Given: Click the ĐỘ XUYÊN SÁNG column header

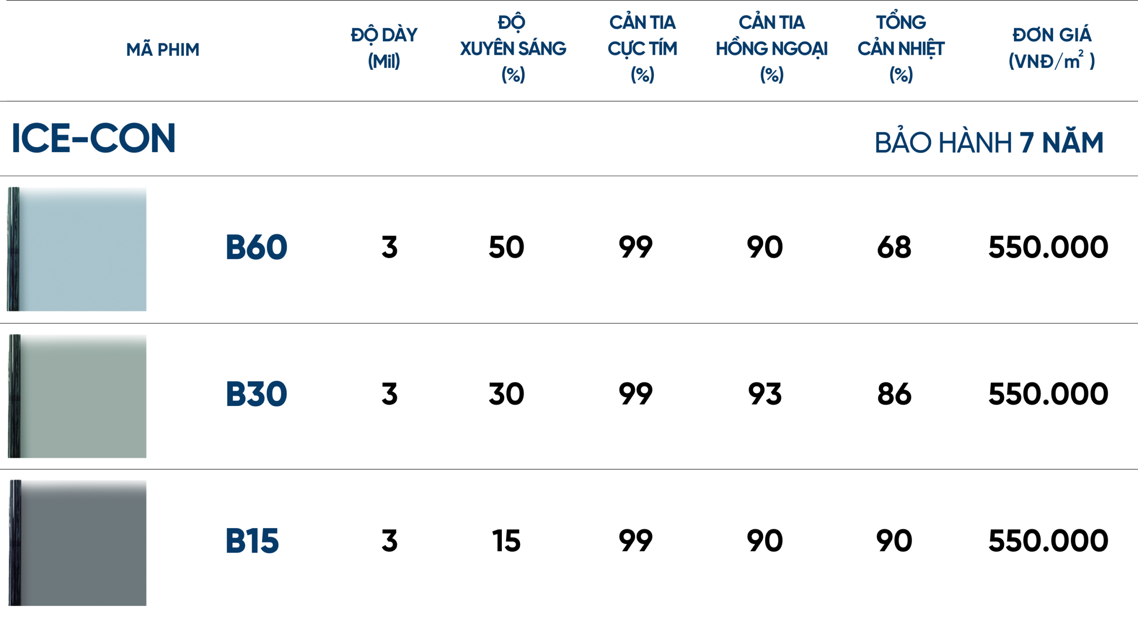Looking at the screenshot, I should click(513, 48).
